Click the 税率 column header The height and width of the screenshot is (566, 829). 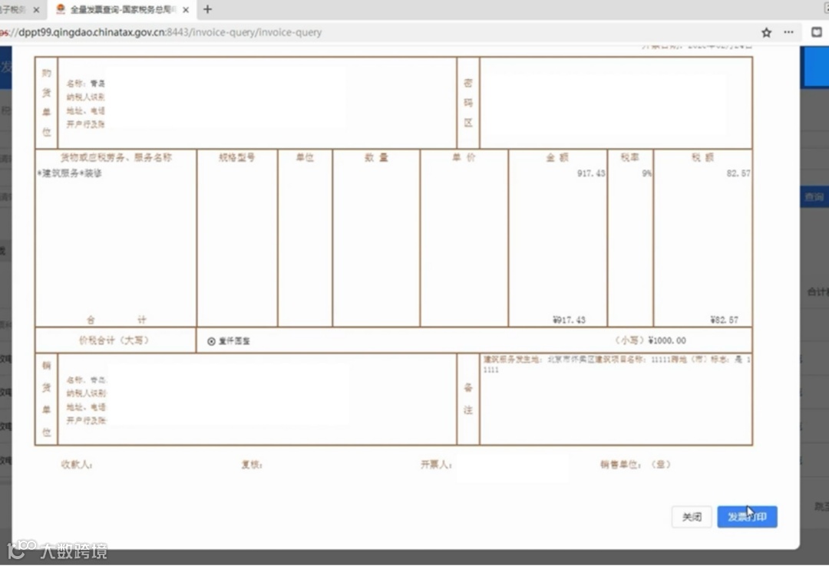coord(629,157)
